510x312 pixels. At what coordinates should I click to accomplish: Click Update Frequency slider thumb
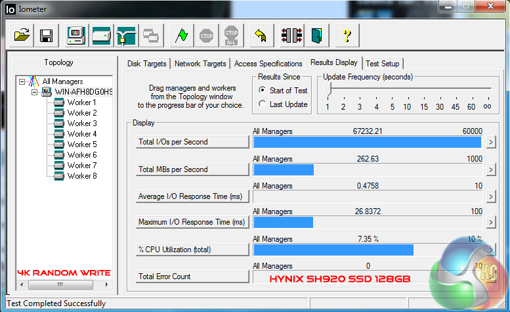328,89
